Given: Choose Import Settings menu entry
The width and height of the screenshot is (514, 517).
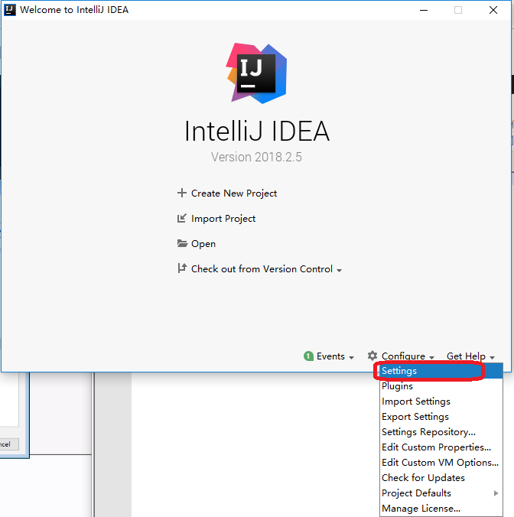Looking at the screenshot, I should pyautogui.click(x=441, y=402).
